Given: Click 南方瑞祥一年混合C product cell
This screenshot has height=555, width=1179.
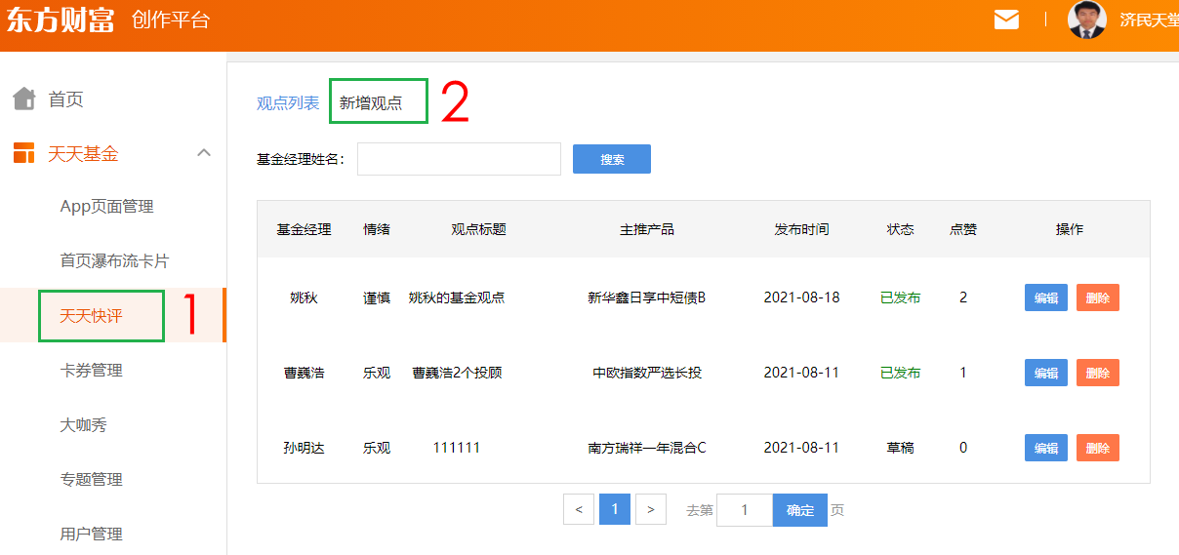Looking at the screenshot, I should tap(647, 448).
